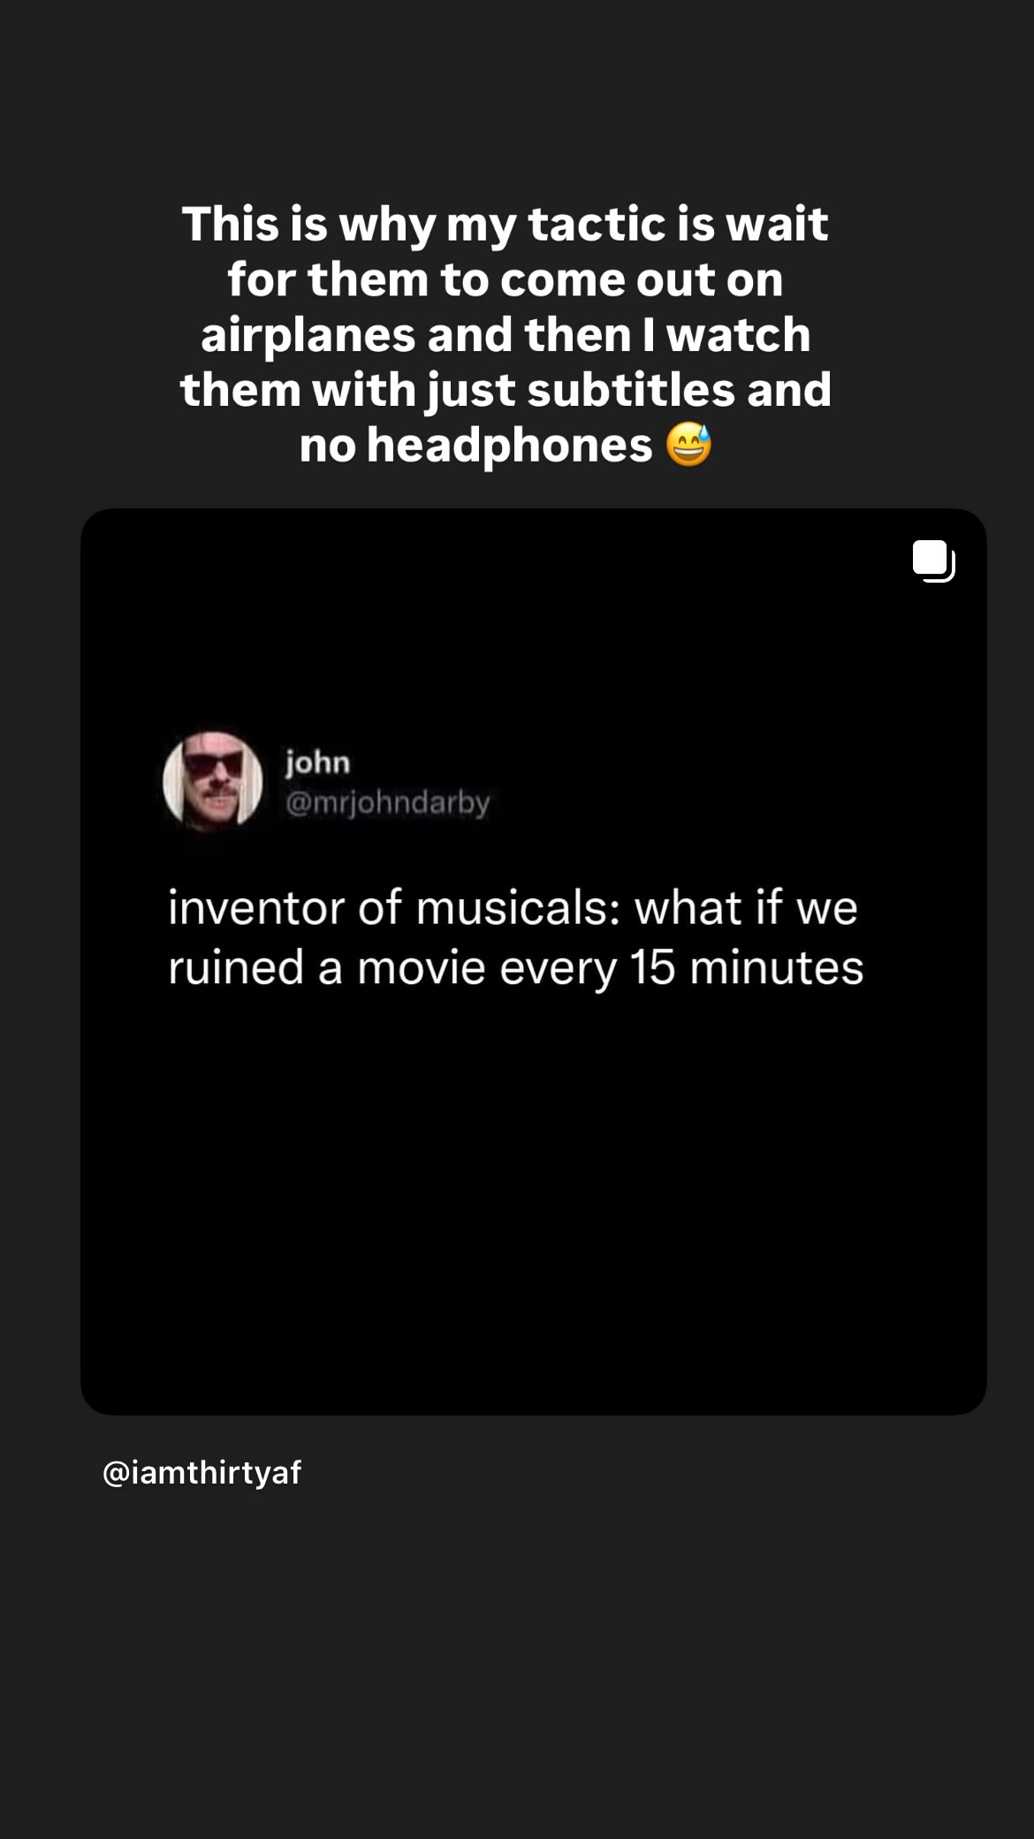Screen dimensions: 1034x1839
Task: Click the word "airplanes" in the caption
Action: 308,335
